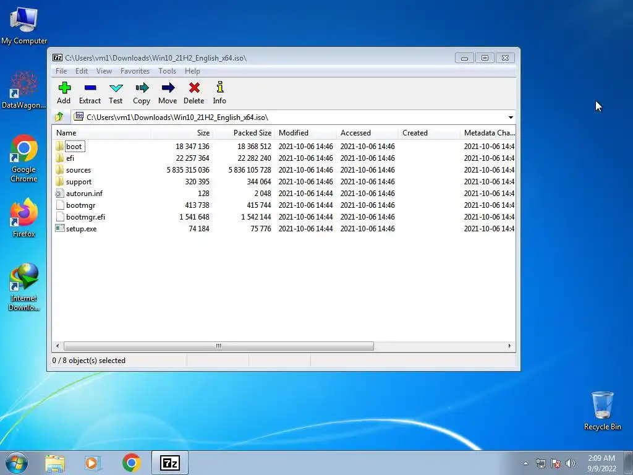
Task: Click the 7z icon in title bar
Action: pos(57,58)
